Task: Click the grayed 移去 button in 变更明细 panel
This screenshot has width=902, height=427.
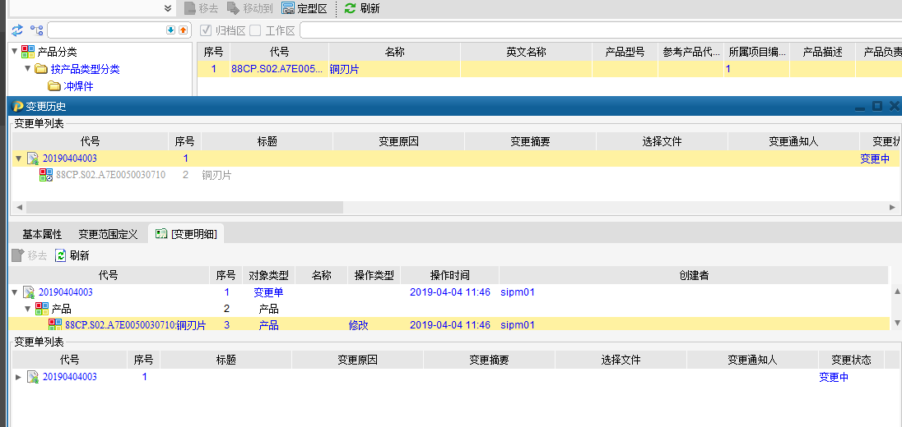Action: (30, 255)
